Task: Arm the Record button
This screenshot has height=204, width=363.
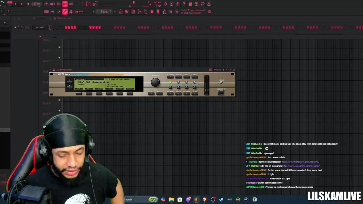Action: (x=28, y=4)
